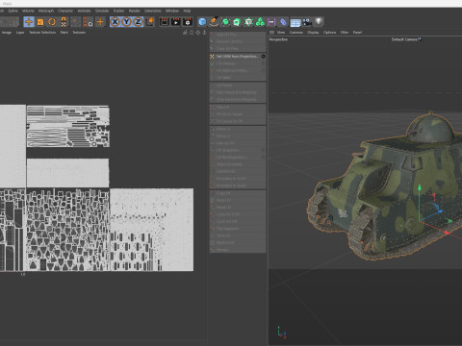462x346 pixels.
Task: Open the viewport View menu
Action: 281,33
